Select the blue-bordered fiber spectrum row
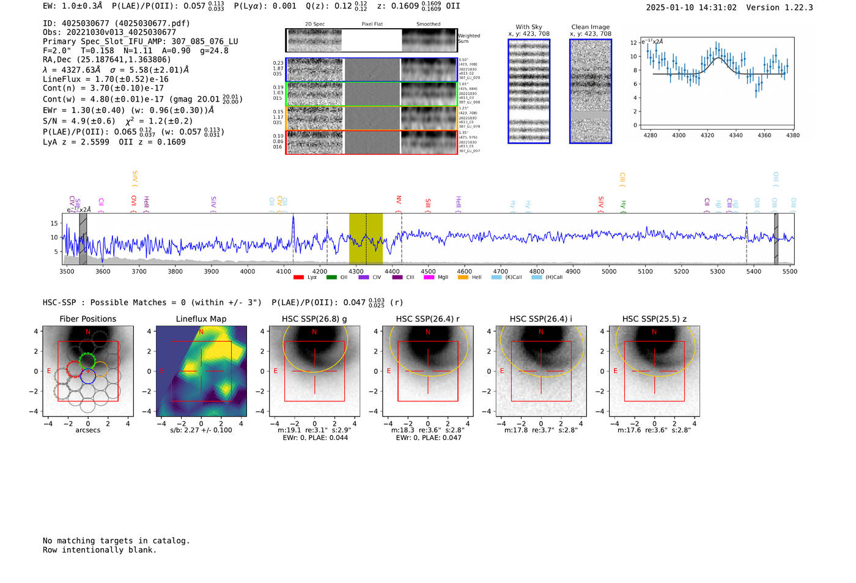Screen dimensions: 856x583 pos(371,70)
